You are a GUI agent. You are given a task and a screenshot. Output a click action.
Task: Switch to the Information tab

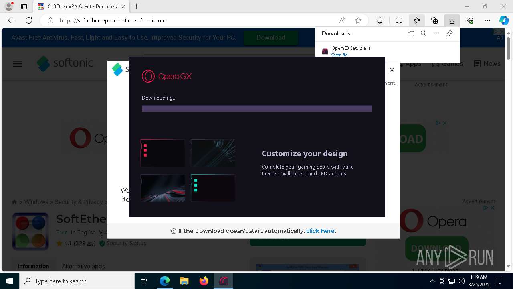(33, 266)
